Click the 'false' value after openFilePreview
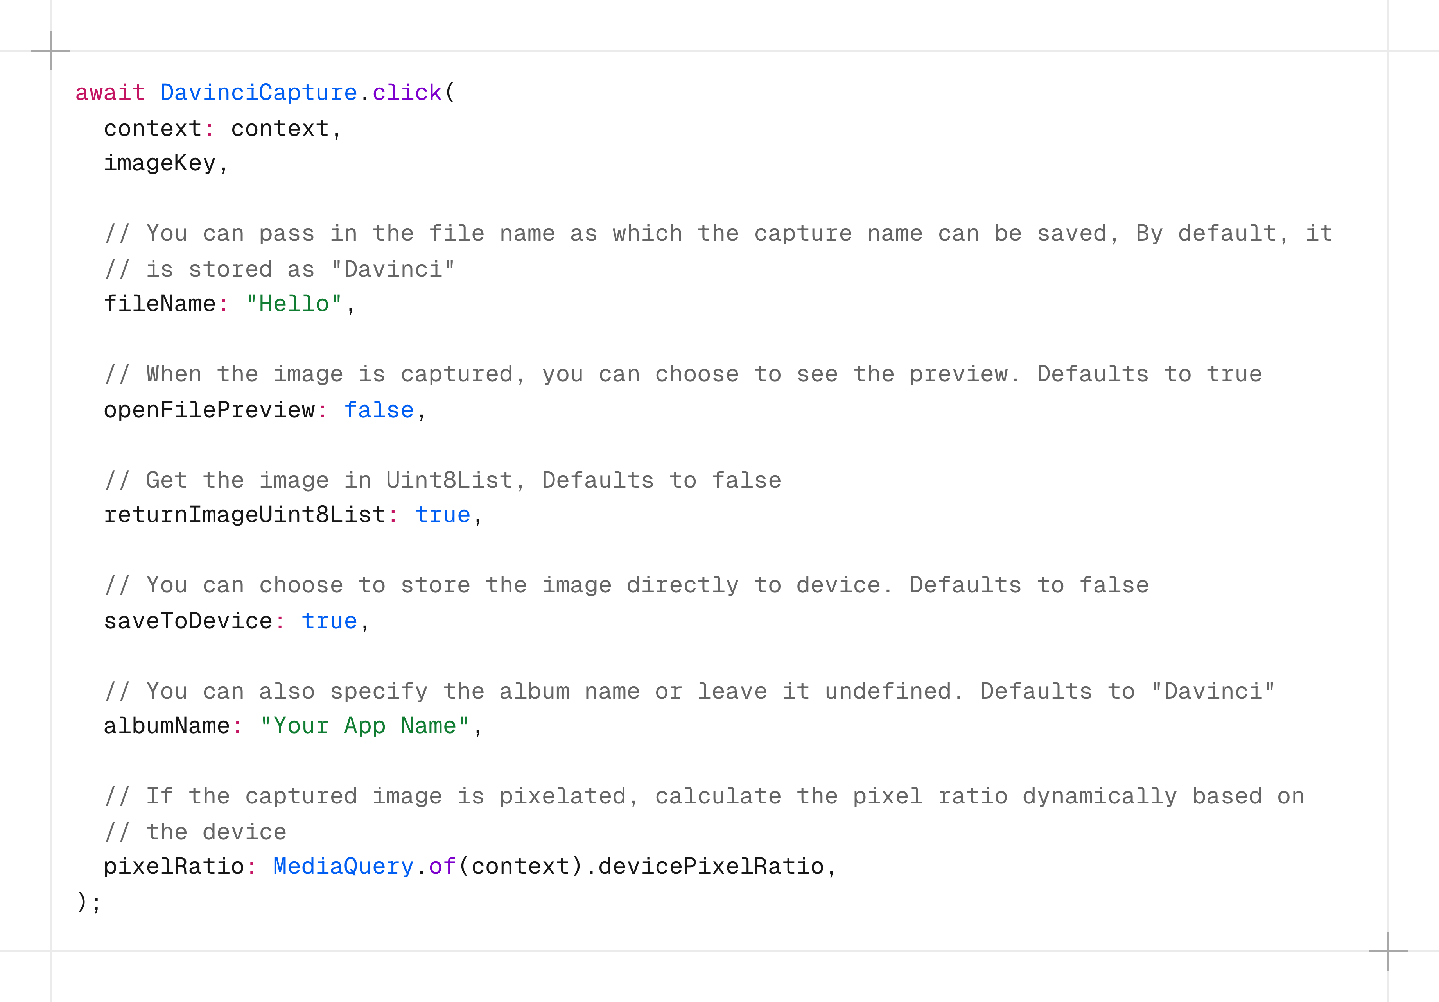The image size is (1439, 1002). click(379, 410)
